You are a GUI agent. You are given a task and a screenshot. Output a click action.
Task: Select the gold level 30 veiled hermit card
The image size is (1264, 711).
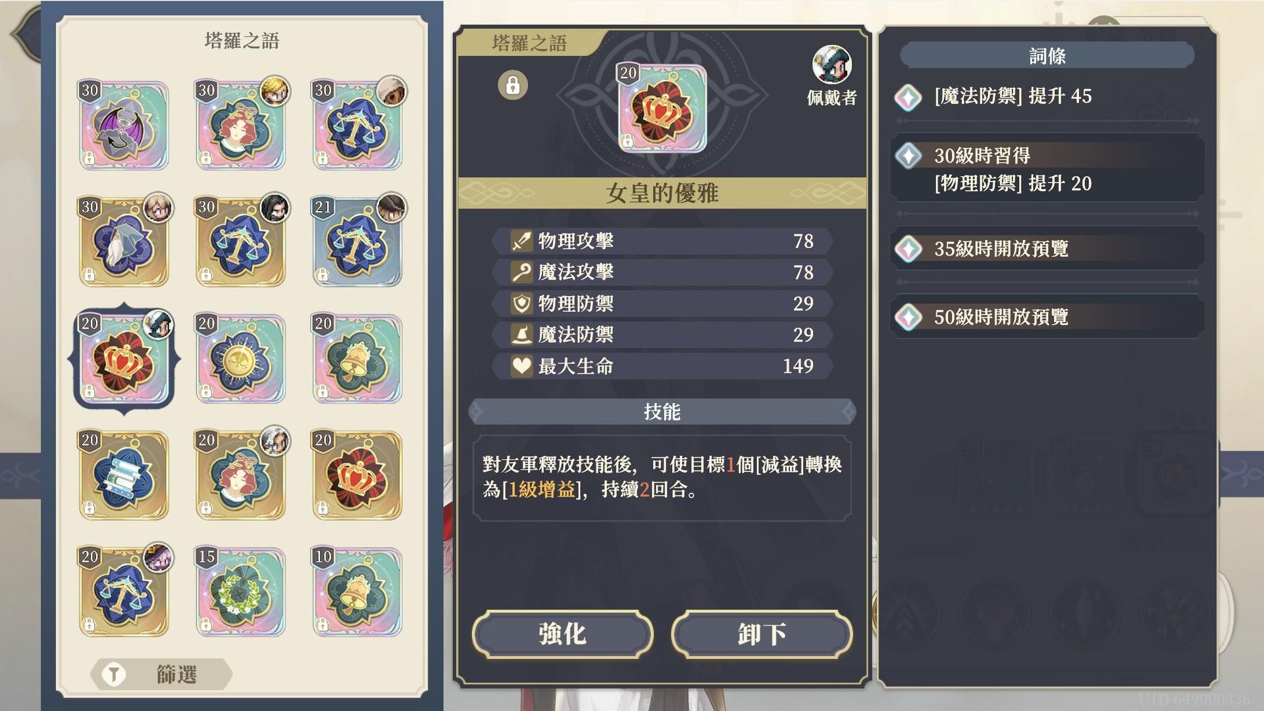124,242
